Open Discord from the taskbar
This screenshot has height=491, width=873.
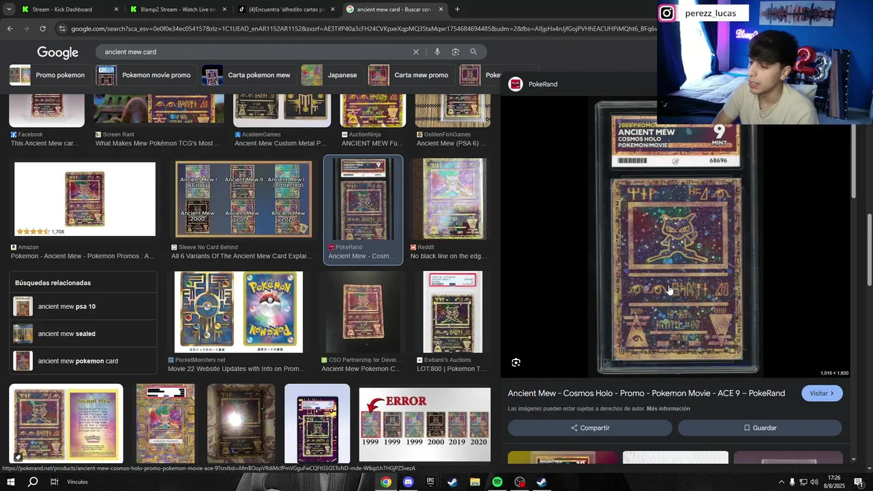click(x=408, y=482)
